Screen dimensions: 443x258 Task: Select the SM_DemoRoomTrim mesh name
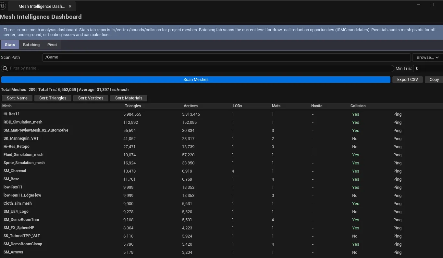(x=21, y=220)
